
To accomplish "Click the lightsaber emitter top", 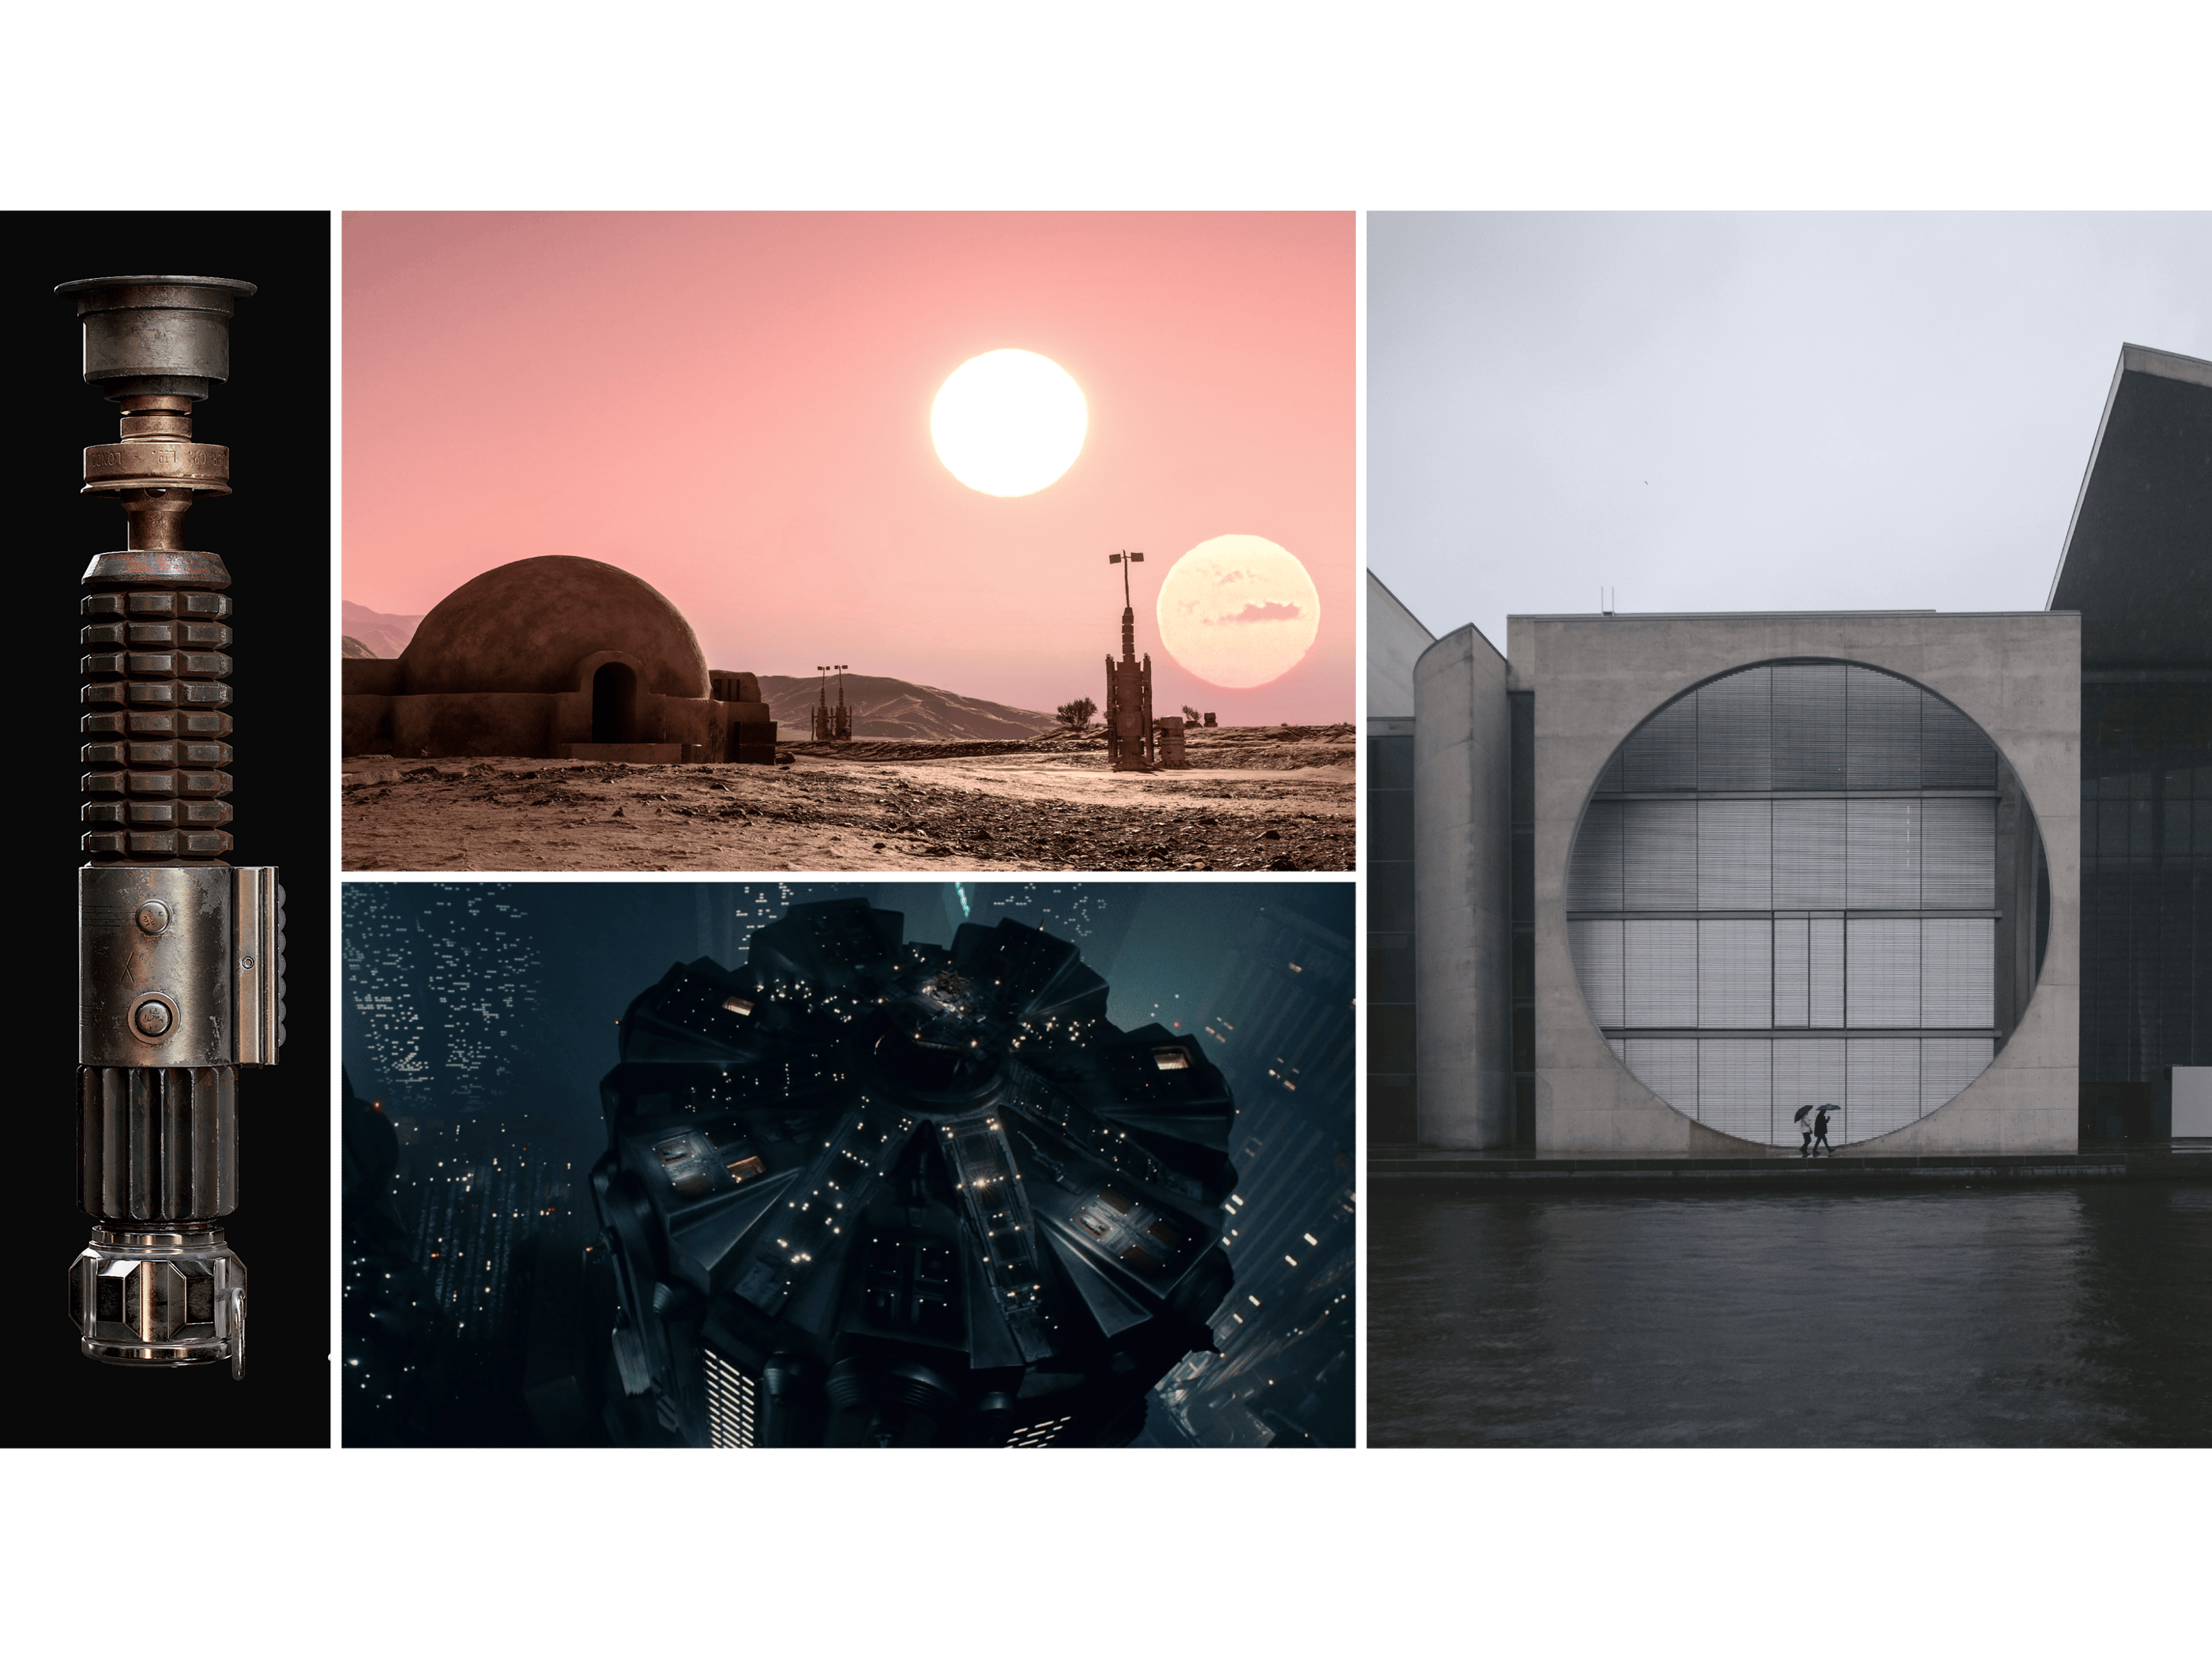I will tap(156, 330).
